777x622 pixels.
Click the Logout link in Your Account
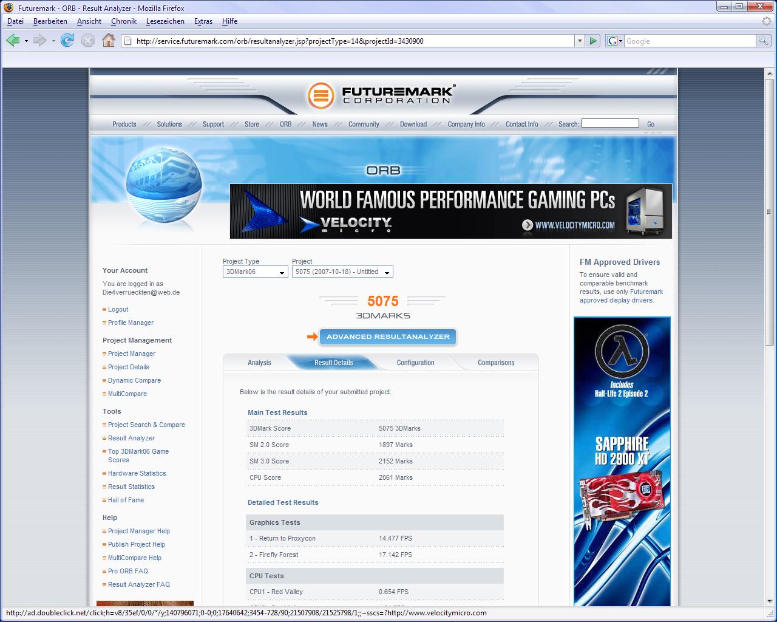point(118,309)
